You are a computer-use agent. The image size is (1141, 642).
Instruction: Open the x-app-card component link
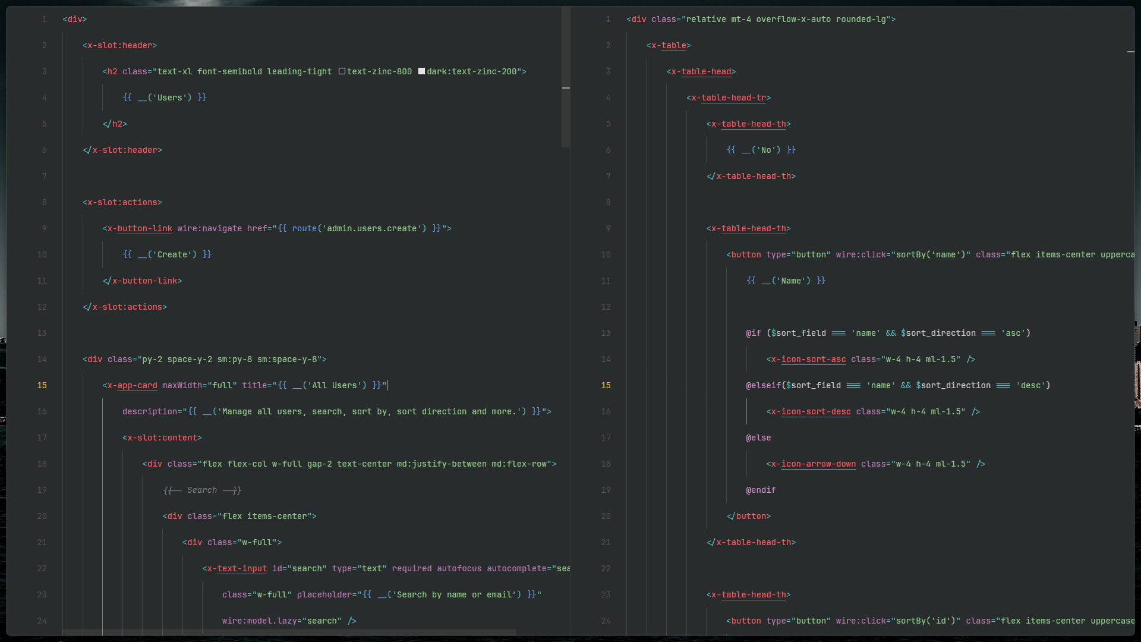pyautogui.click(x=137, y=386)
